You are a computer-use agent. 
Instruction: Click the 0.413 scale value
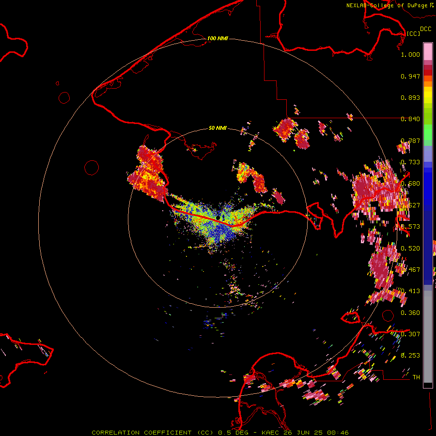pos(410,291)
